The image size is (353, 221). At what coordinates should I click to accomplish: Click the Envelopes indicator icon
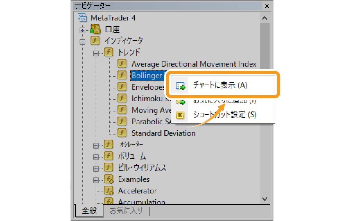tap(122, 86)
